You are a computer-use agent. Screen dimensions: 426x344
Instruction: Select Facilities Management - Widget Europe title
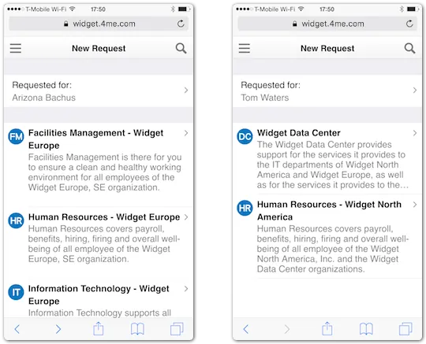tap(96, 139)
